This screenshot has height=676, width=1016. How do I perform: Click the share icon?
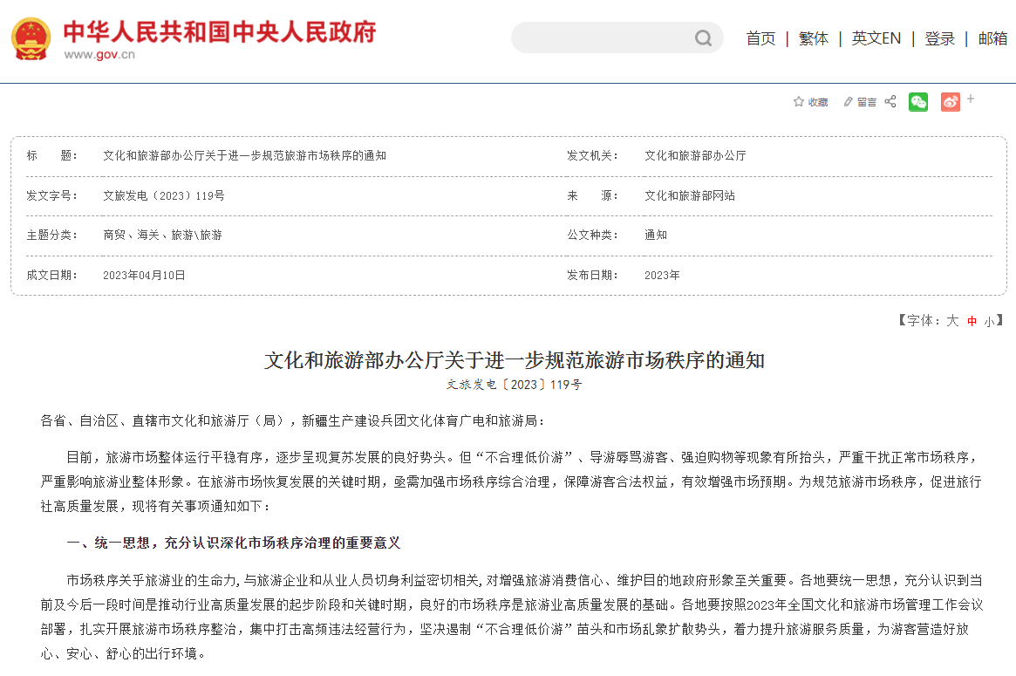click(x=890, y=102)
